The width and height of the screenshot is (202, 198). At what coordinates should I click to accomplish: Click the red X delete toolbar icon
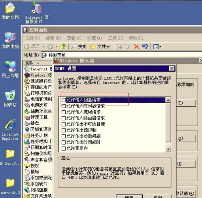pyautogui.click(x=137, y=47)
